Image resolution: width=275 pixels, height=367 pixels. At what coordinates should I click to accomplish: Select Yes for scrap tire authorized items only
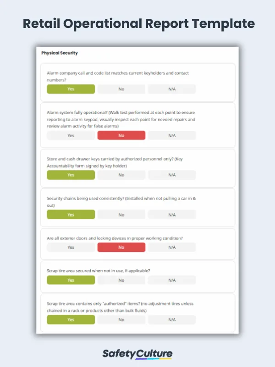pos(71,320)
